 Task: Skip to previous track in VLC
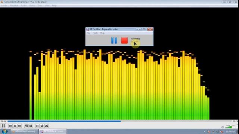point(10,126)
